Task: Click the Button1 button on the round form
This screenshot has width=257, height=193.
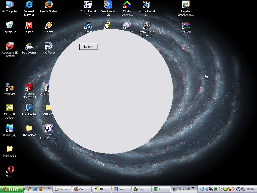Action: (89, 47)
